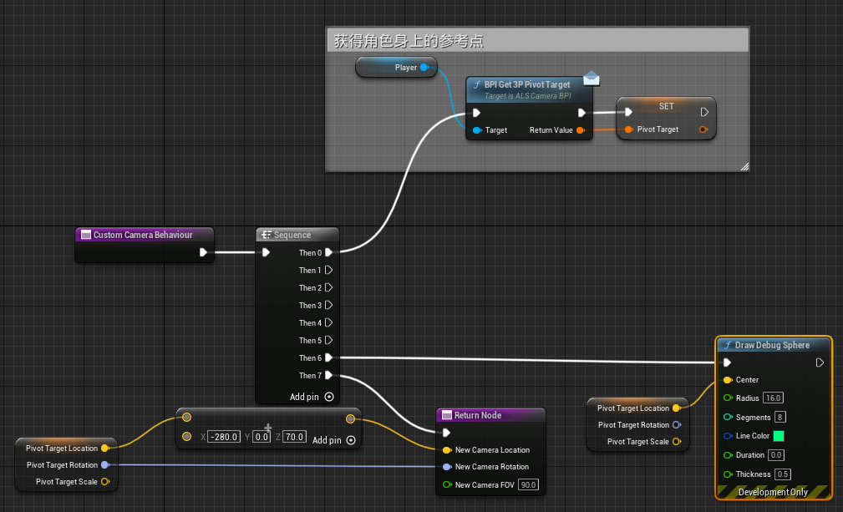Click the message envelope icon on BPI Get 3P Pivot Target
Viewport: 843px width, 512px height.
pos(592,79)
